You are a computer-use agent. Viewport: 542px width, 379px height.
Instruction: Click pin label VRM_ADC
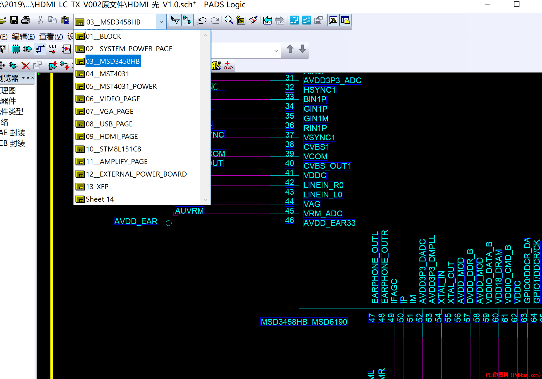323,214
